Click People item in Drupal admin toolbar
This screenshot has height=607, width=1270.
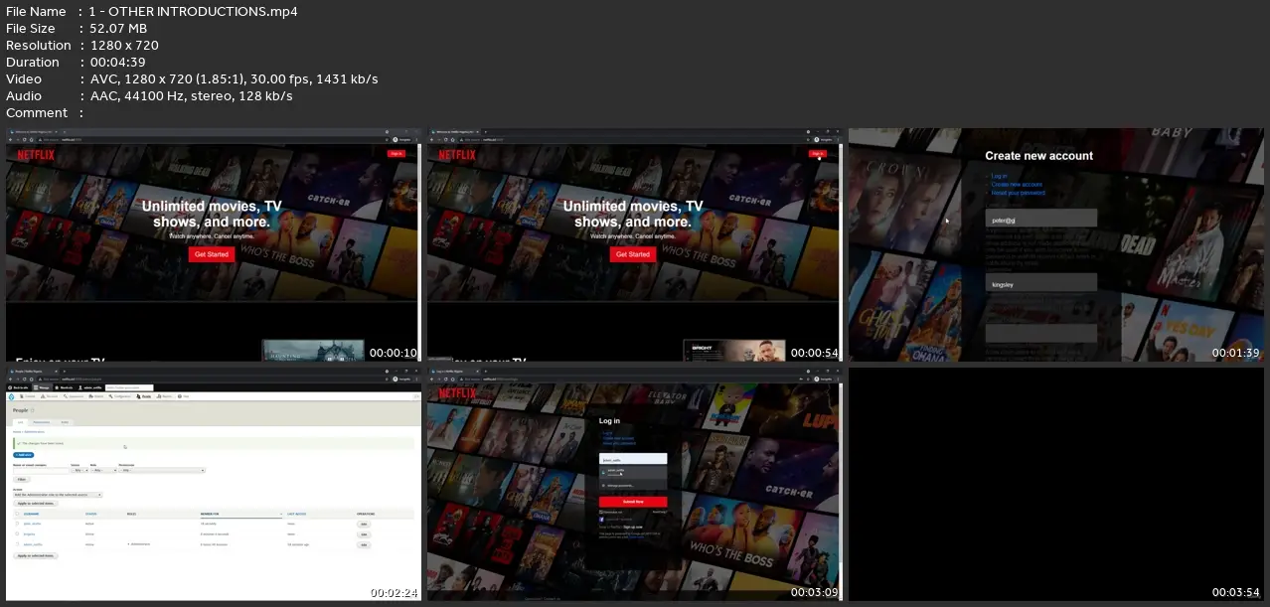click(144, 396)
